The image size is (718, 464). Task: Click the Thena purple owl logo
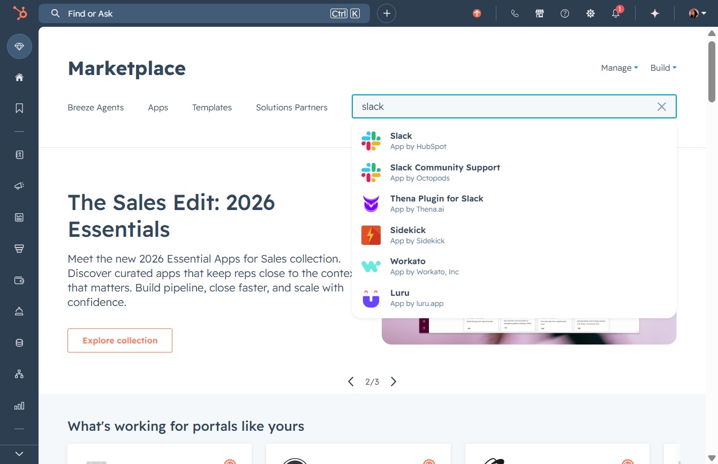click(x=371, y=204)
